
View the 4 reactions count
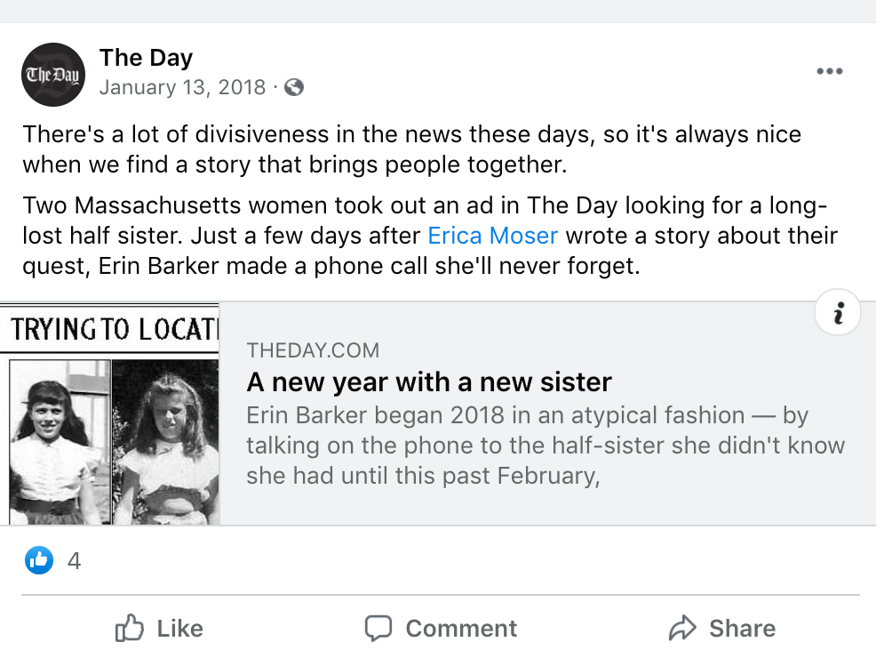74,561
